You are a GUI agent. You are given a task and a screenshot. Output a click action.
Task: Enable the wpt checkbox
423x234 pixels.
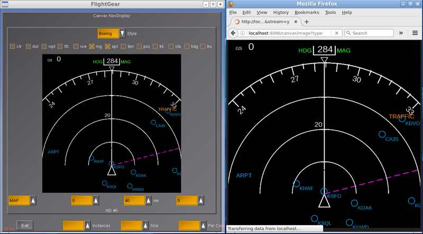point(44,46)
